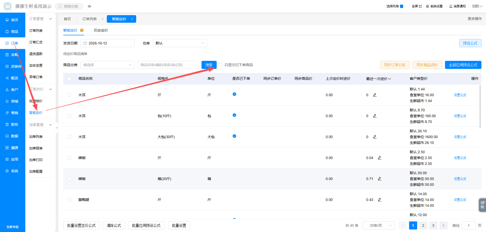The height and width of the screenshot is (232, 486).
Task: Toggle 只显示已下单商品 checkbox
Action: pos(221,65)
